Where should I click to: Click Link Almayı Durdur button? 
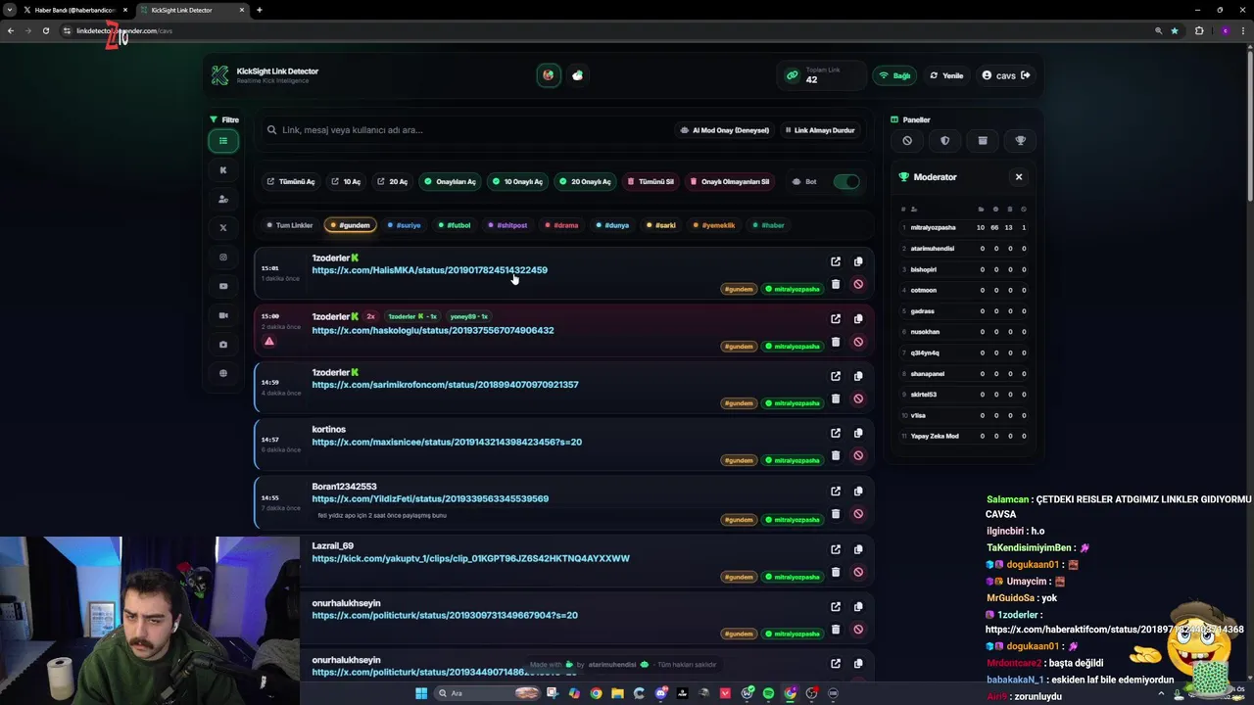pyautogui.click(x=820, y=130)
